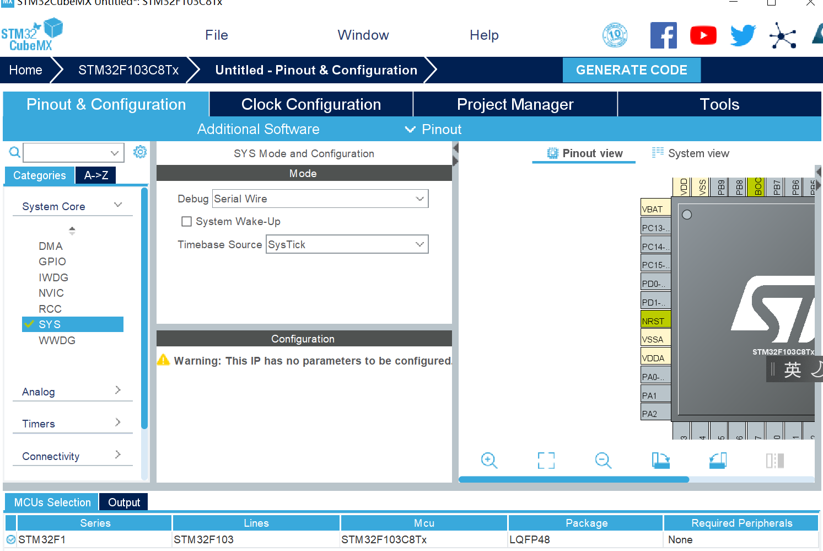Viewport: 823px width, 551px height.
Task: Click the categories panel vertical scrollbar
Action: [x=144, y=308]
